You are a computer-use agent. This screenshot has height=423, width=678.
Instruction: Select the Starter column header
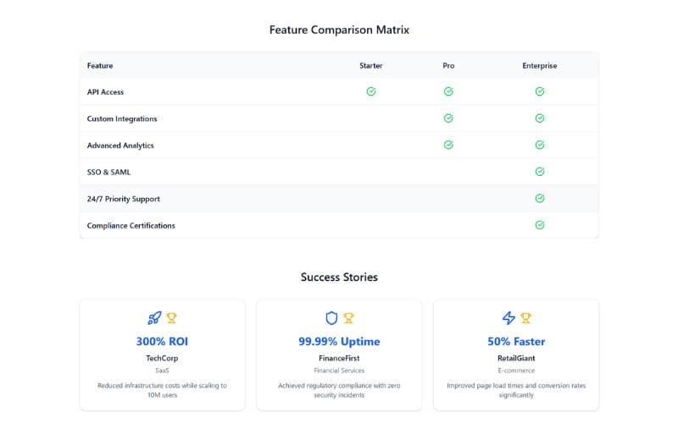[371, 65]
